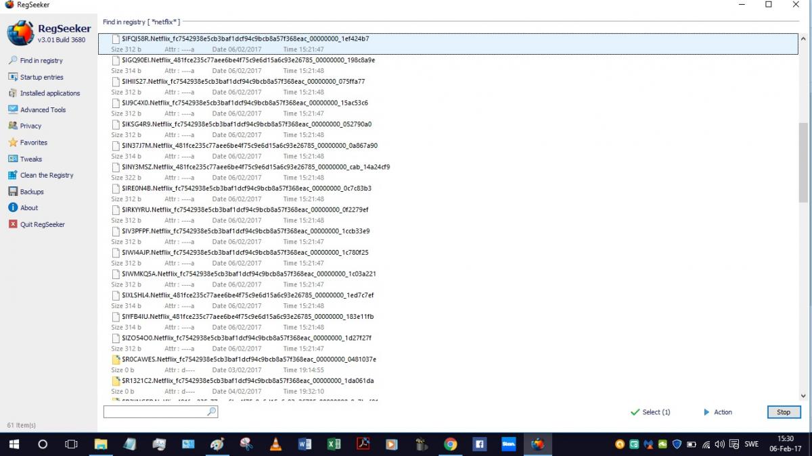Select the $IV3PFPF.Netflix result row
This screenshot has height=456, width=812.
(x=448, y=236)
